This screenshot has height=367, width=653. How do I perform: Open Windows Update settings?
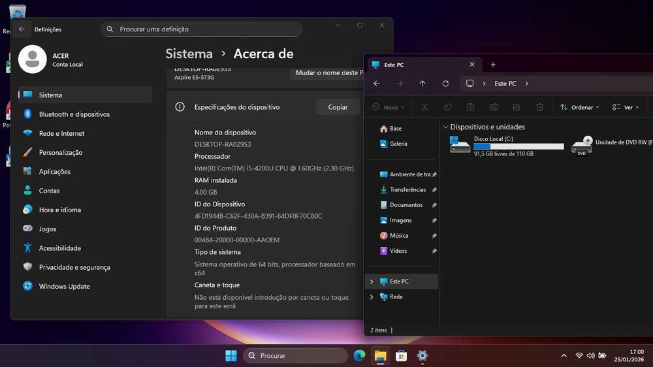(85, 287)
